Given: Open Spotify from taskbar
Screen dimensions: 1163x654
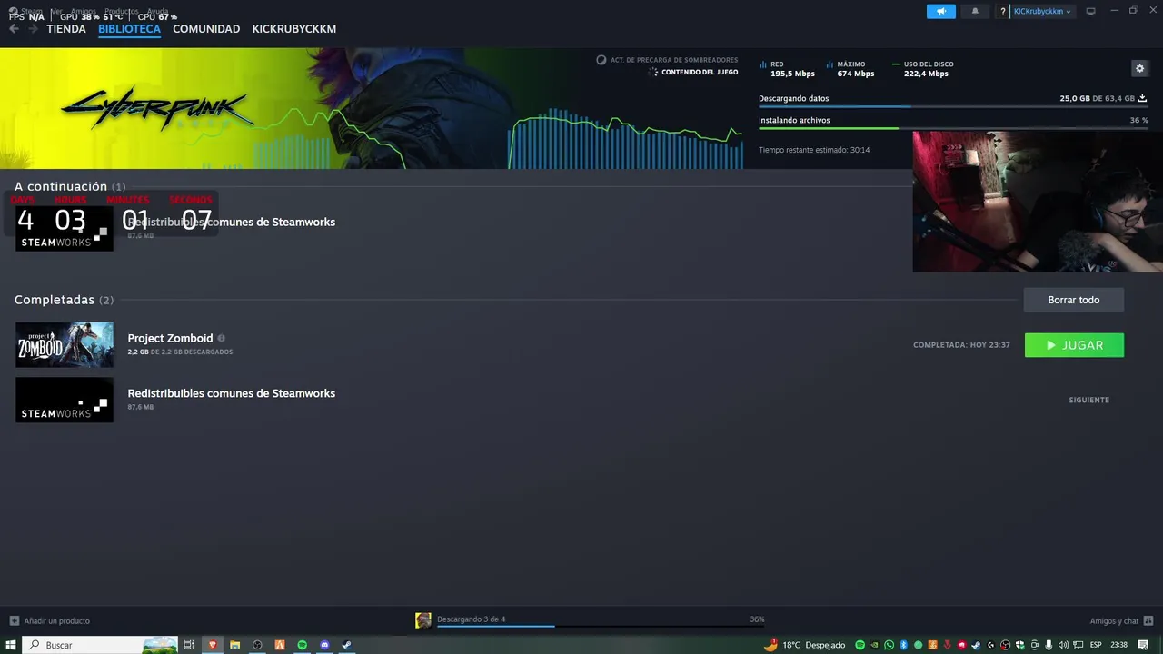Looking at the screenshot, I should coord(302,645).
